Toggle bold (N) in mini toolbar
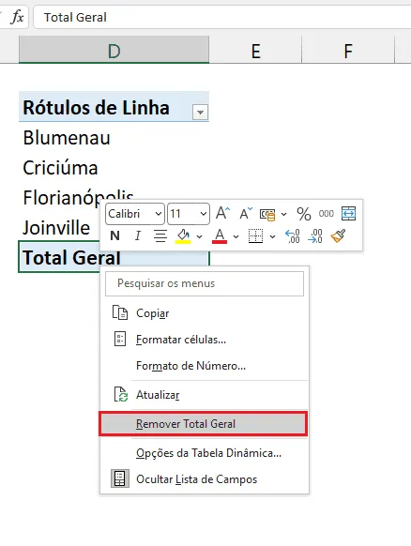Image resolution: width=411 pixels, height=546 pixels. coord(114,236)
